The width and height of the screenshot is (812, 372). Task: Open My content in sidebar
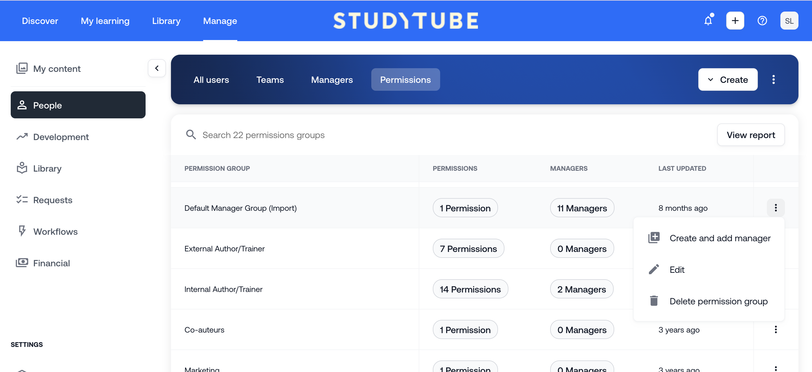(x=57, y=69)
